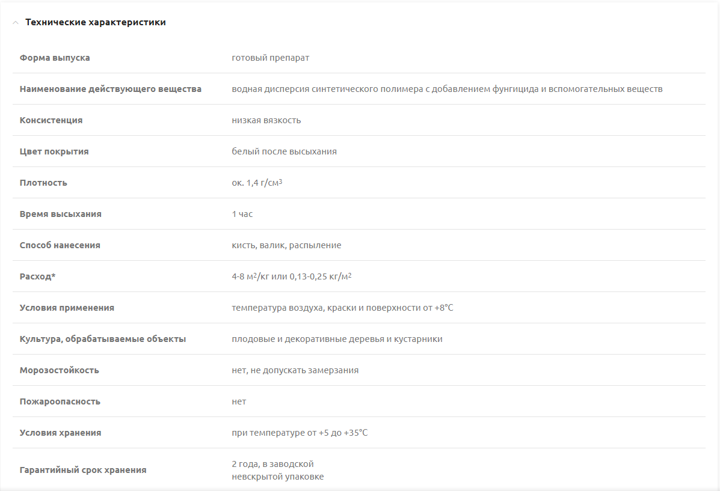
Task: Click the низкая вязкость value
Action: (x=266, y=120)
